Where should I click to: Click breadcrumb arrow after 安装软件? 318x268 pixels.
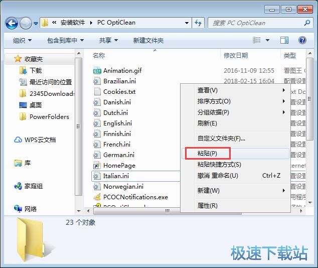pyautogui.click(x=91, y=23)
